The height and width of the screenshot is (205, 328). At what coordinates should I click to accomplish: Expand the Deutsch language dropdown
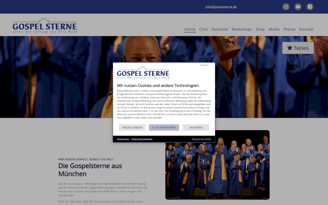(x=205, y=65)
